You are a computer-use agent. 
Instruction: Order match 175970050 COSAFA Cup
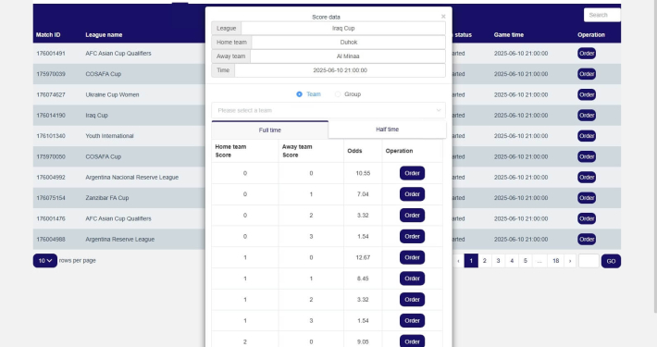pyautogui.click(x=586, y=156)
